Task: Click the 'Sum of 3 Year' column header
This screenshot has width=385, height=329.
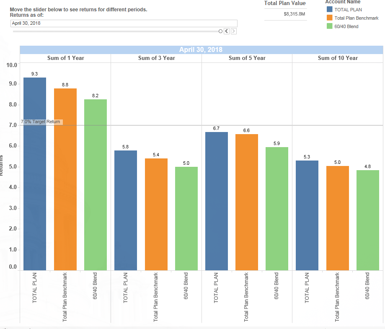Action: tap(156, 58)
